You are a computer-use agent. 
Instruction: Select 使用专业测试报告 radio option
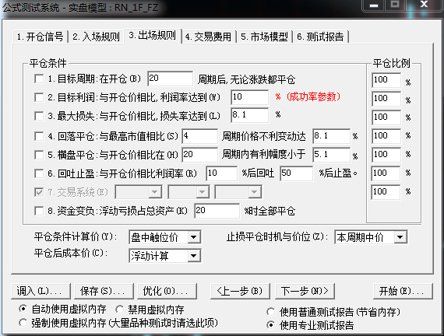click(271, 325)
